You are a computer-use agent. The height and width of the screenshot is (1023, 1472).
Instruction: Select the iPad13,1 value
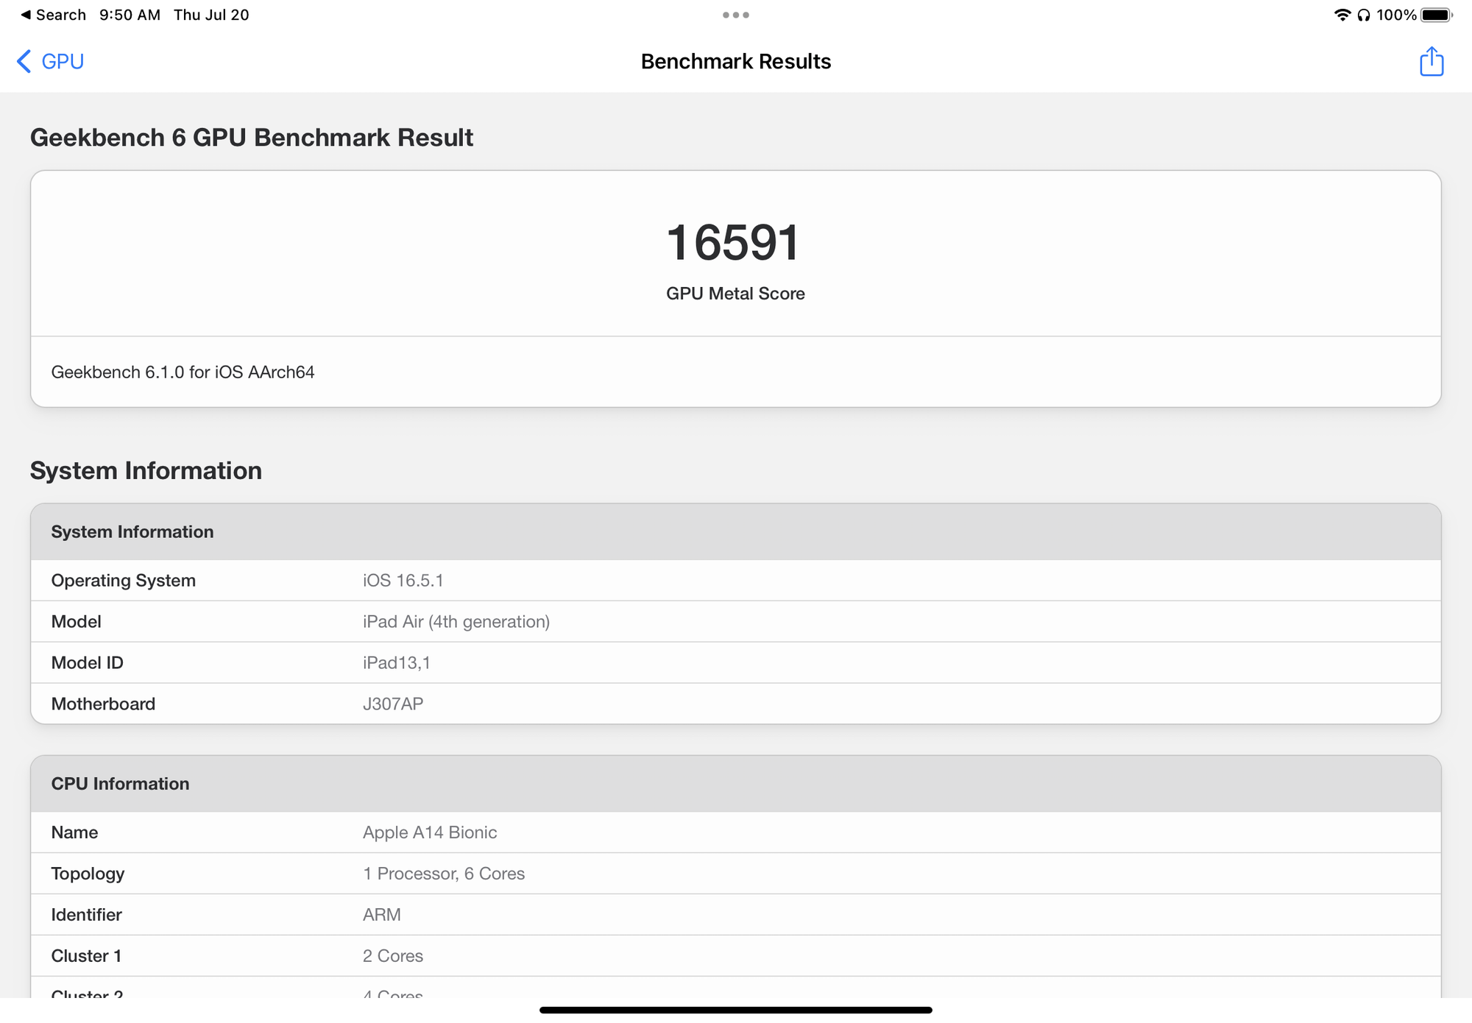tap(397, 663)
